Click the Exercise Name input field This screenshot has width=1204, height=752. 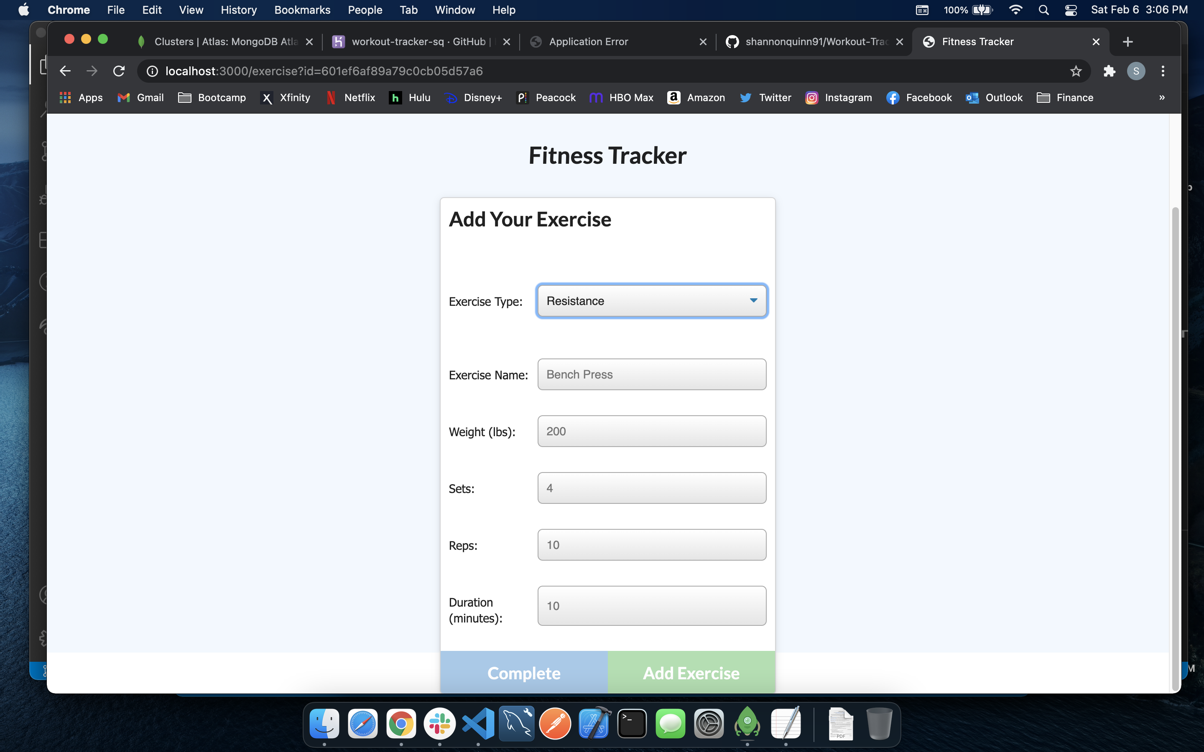coord(652,374)
